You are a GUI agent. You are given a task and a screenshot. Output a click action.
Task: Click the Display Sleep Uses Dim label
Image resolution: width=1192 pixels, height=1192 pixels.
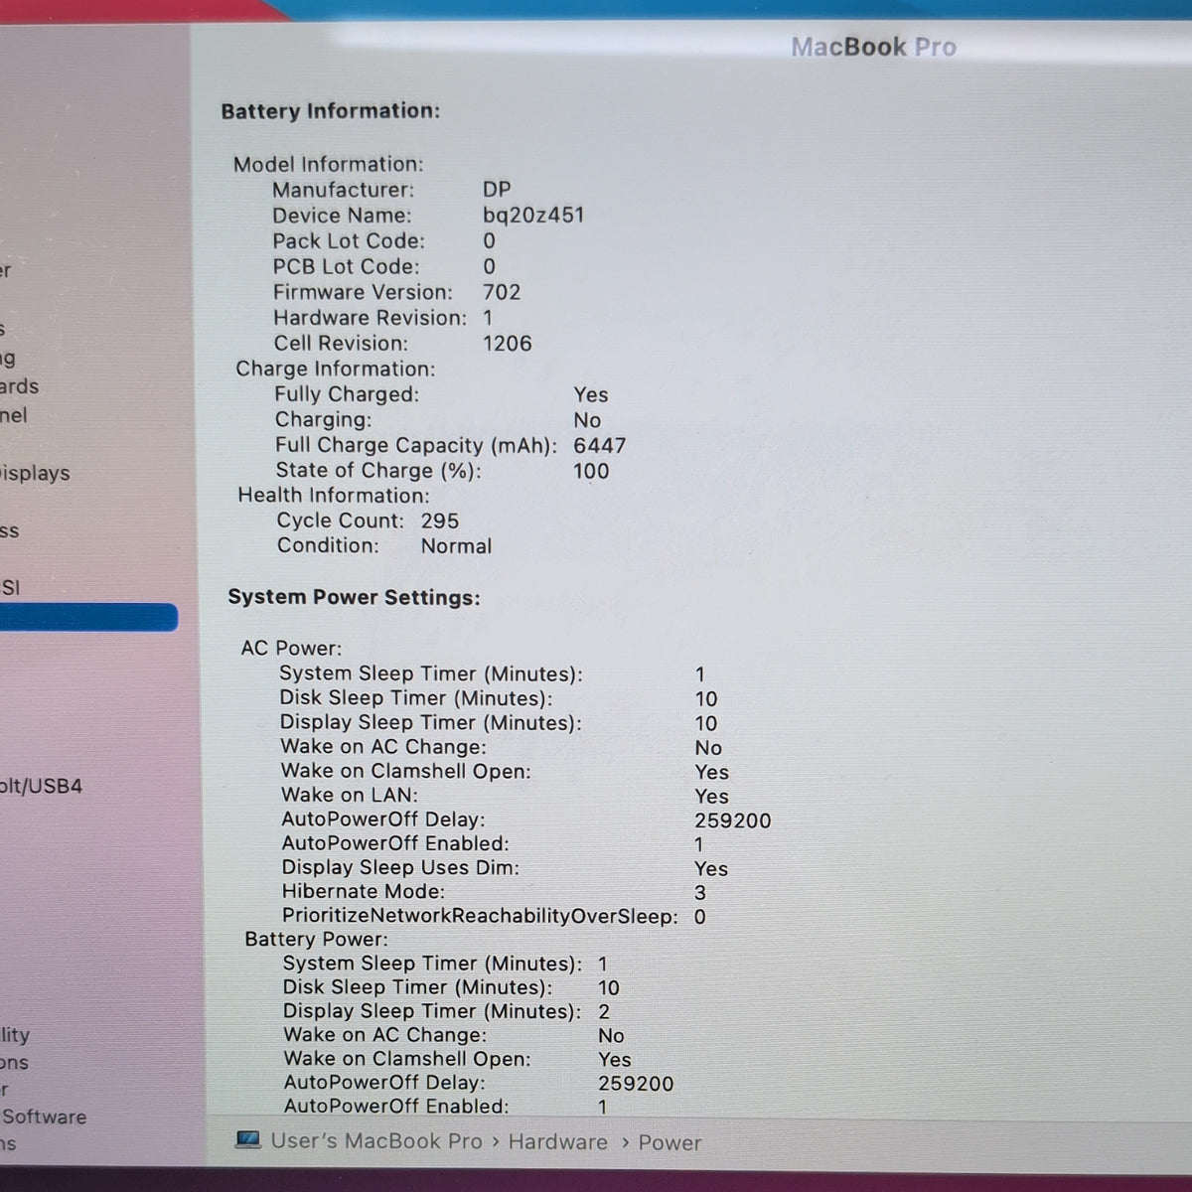400,867
